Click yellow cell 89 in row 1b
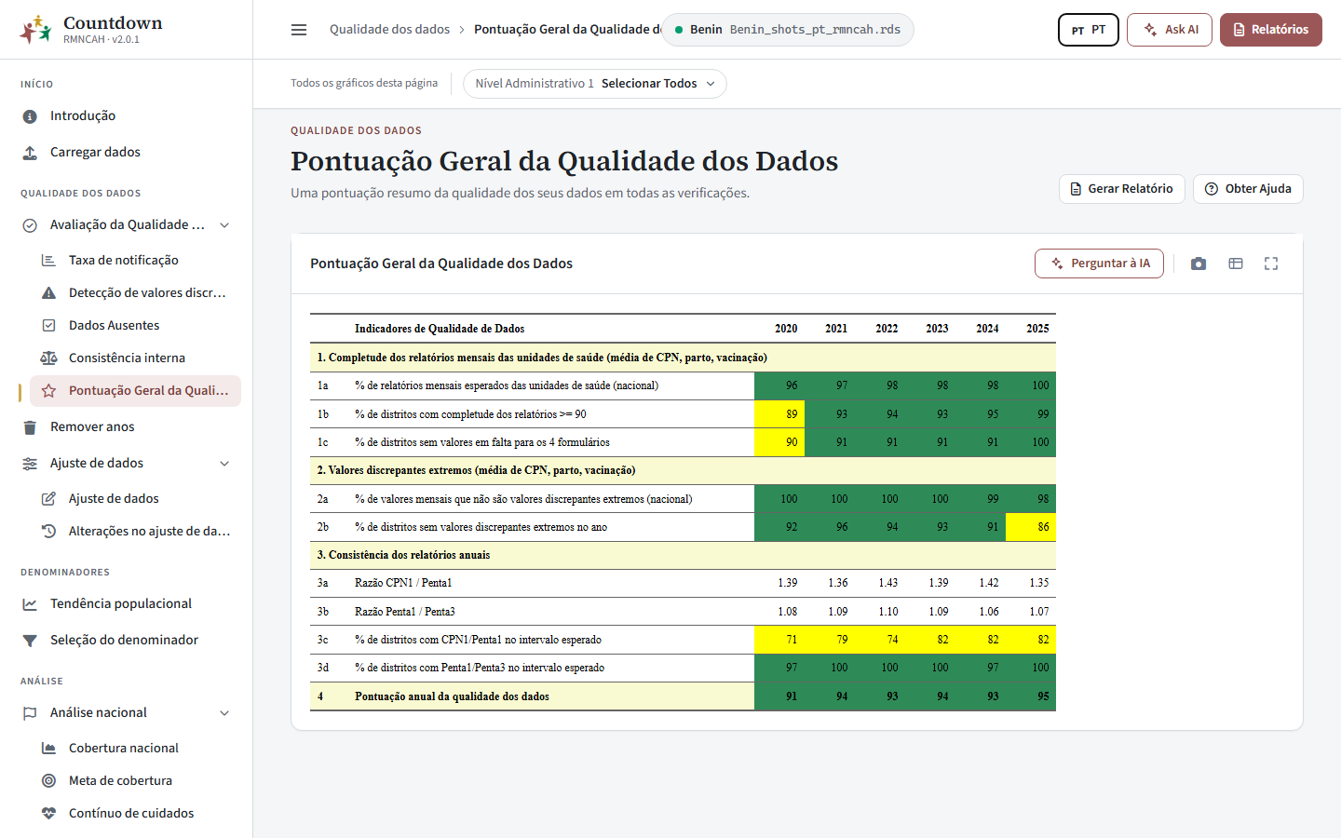The image size is (1341, 838). coord(779,414)
